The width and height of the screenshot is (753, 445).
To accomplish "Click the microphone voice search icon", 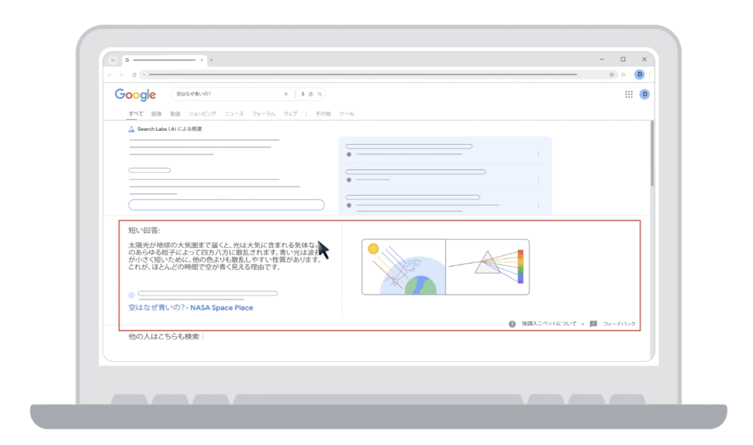I will point(303,94).
